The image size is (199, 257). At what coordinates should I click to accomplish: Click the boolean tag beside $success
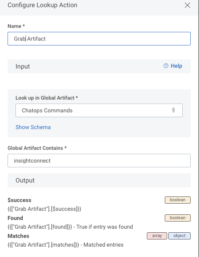[178, 200]
